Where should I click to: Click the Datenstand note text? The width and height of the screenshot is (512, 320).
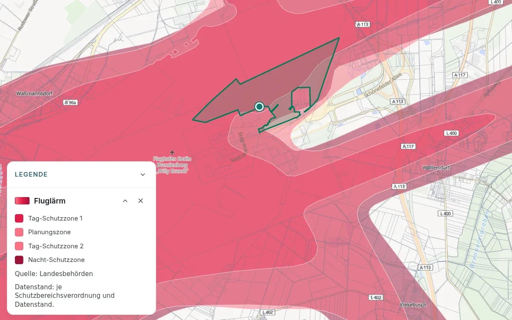(x=65, y=296)
